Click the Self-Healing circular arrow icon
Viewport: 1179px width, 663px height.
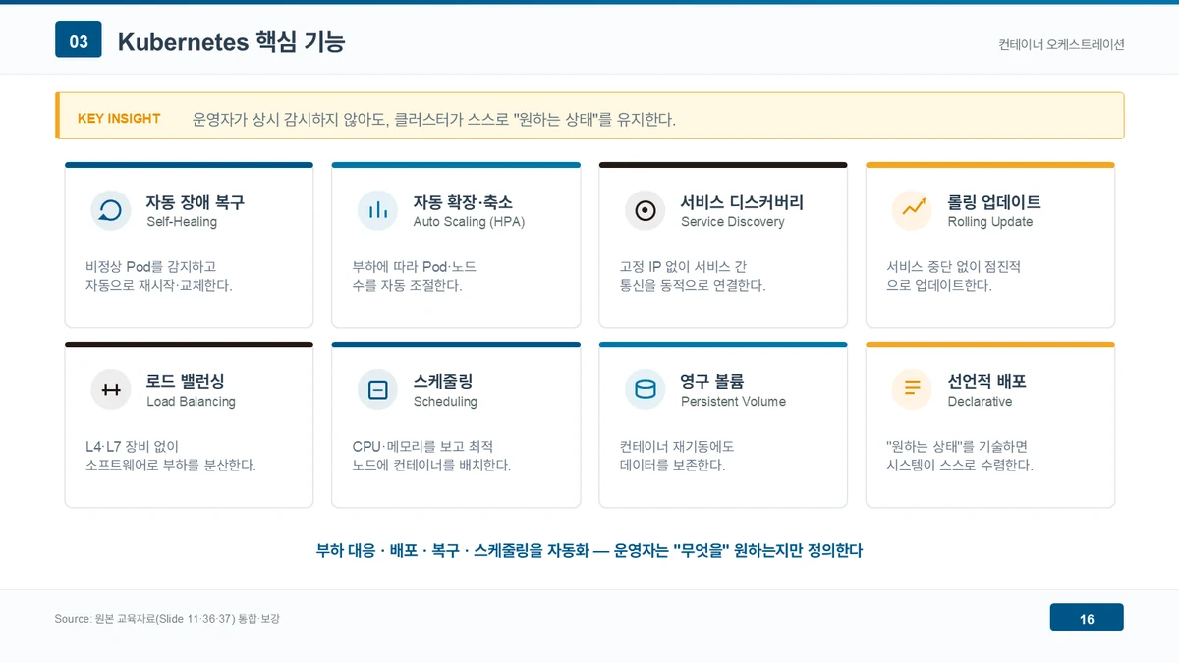coord(111,210)
